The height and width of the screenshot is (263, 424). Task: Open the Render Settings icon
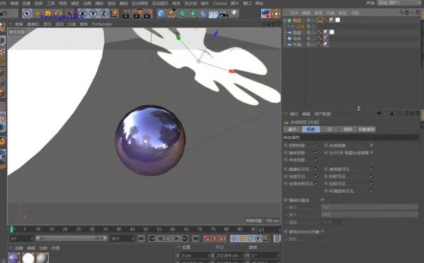pyautogui.click(x=148, y=13)
